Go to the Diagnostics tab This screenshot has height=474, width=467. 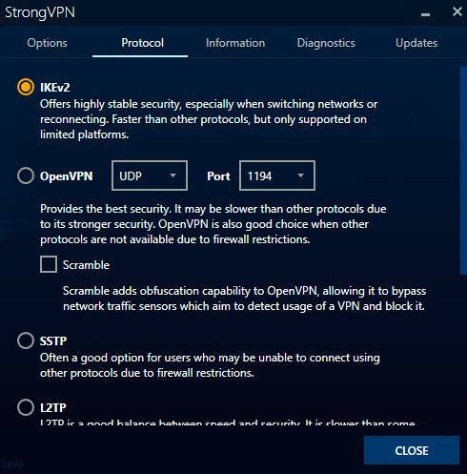(x=326, y=43)
